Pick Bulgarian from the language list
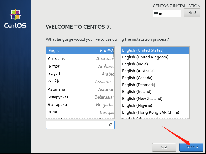Image resolution: width=206 pixels, height=154 pixels. (57, 104)
